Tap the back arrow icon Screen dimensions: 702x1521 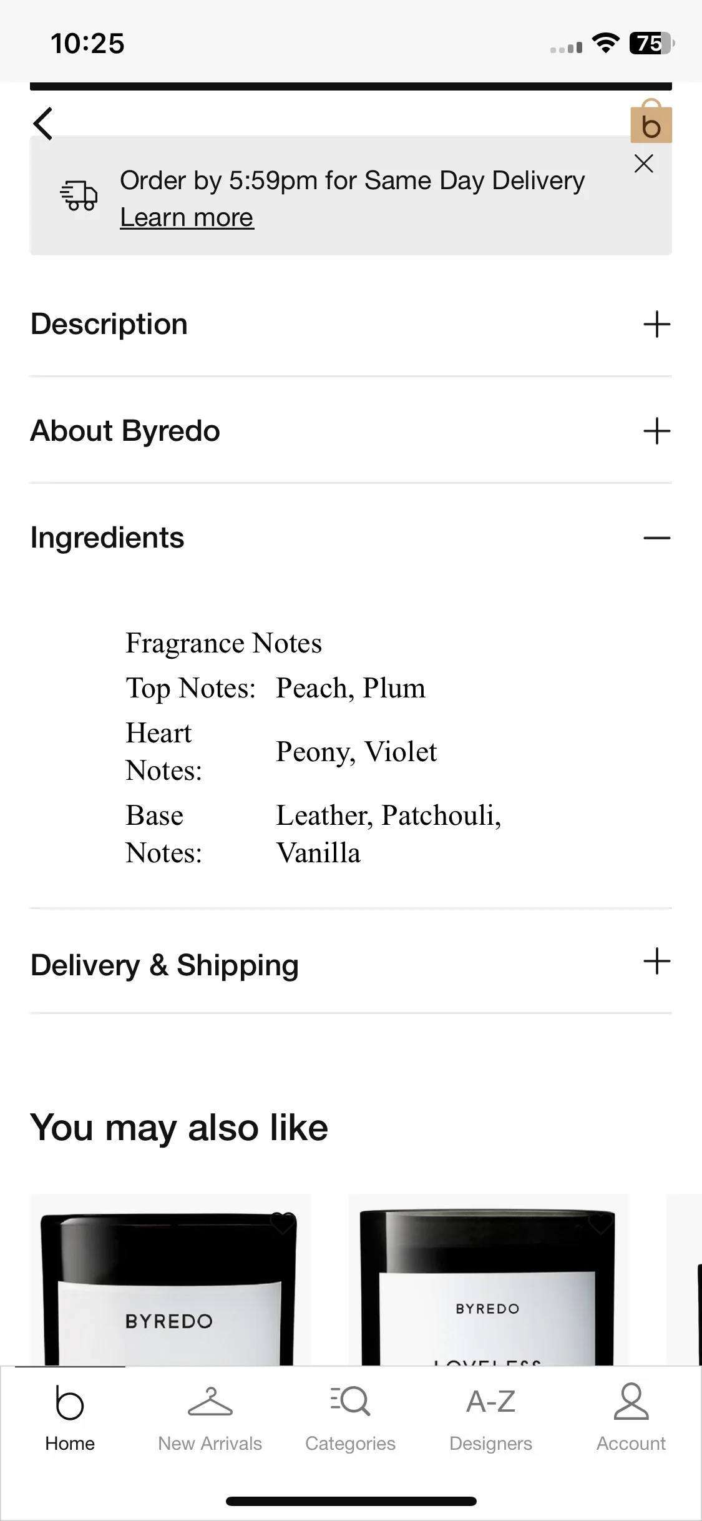pos(43,123)
